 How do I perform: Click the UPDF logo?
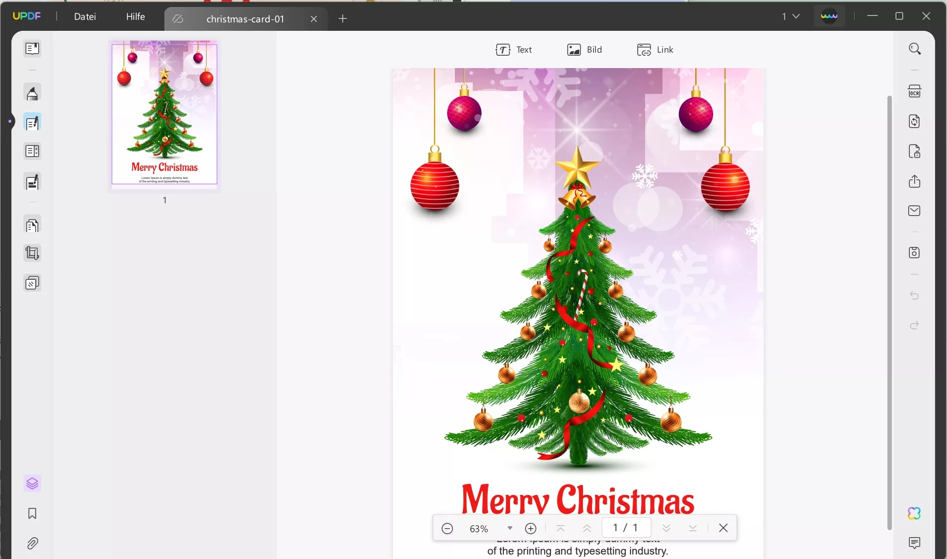click(27, 16)
